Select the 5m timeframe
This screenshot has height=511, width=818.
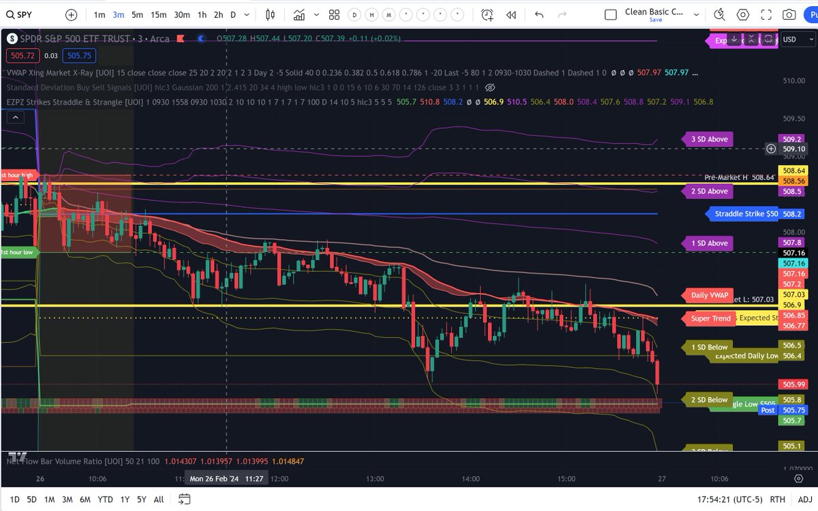(x=138, y=14)
